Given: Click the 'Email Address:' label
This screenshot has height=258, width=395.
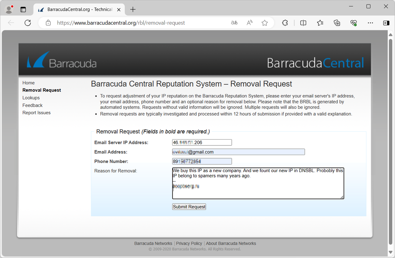Looking at the screenshot, I should (111, 152).
